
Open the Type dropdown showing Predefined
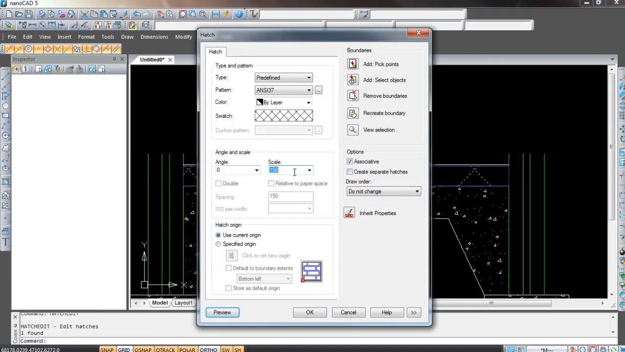pos(284,78)
